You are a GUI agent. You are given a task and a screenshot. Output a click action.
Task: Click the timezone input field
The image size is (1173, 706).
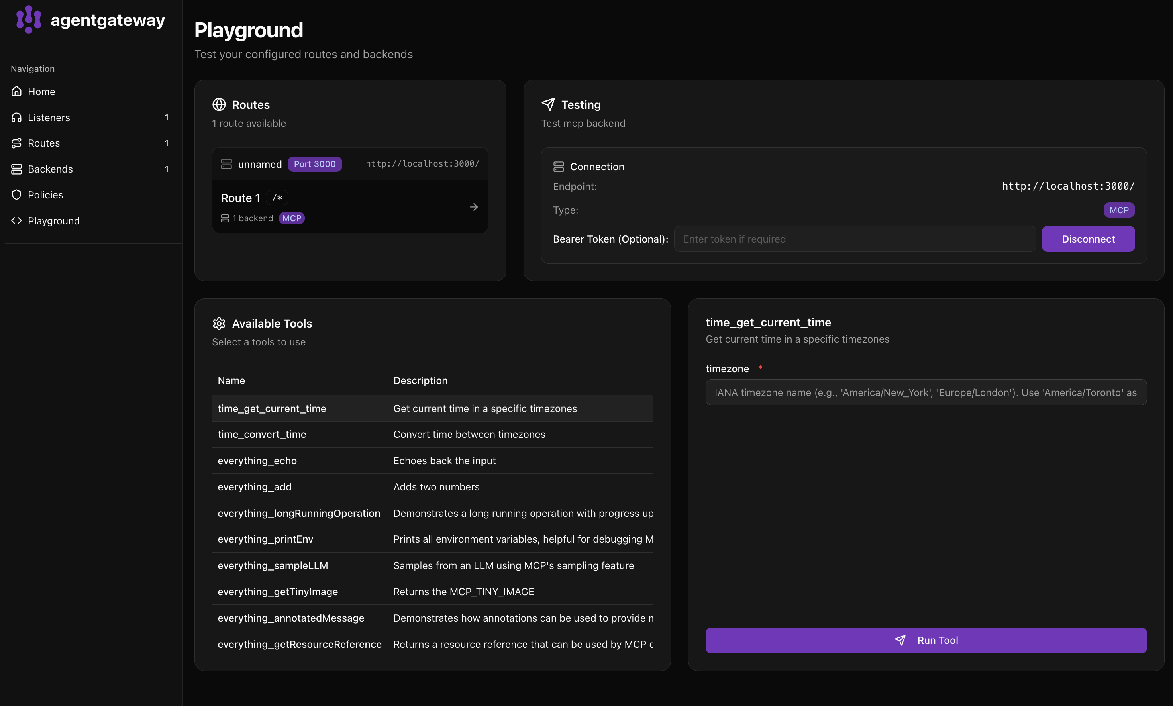(926, 392)
